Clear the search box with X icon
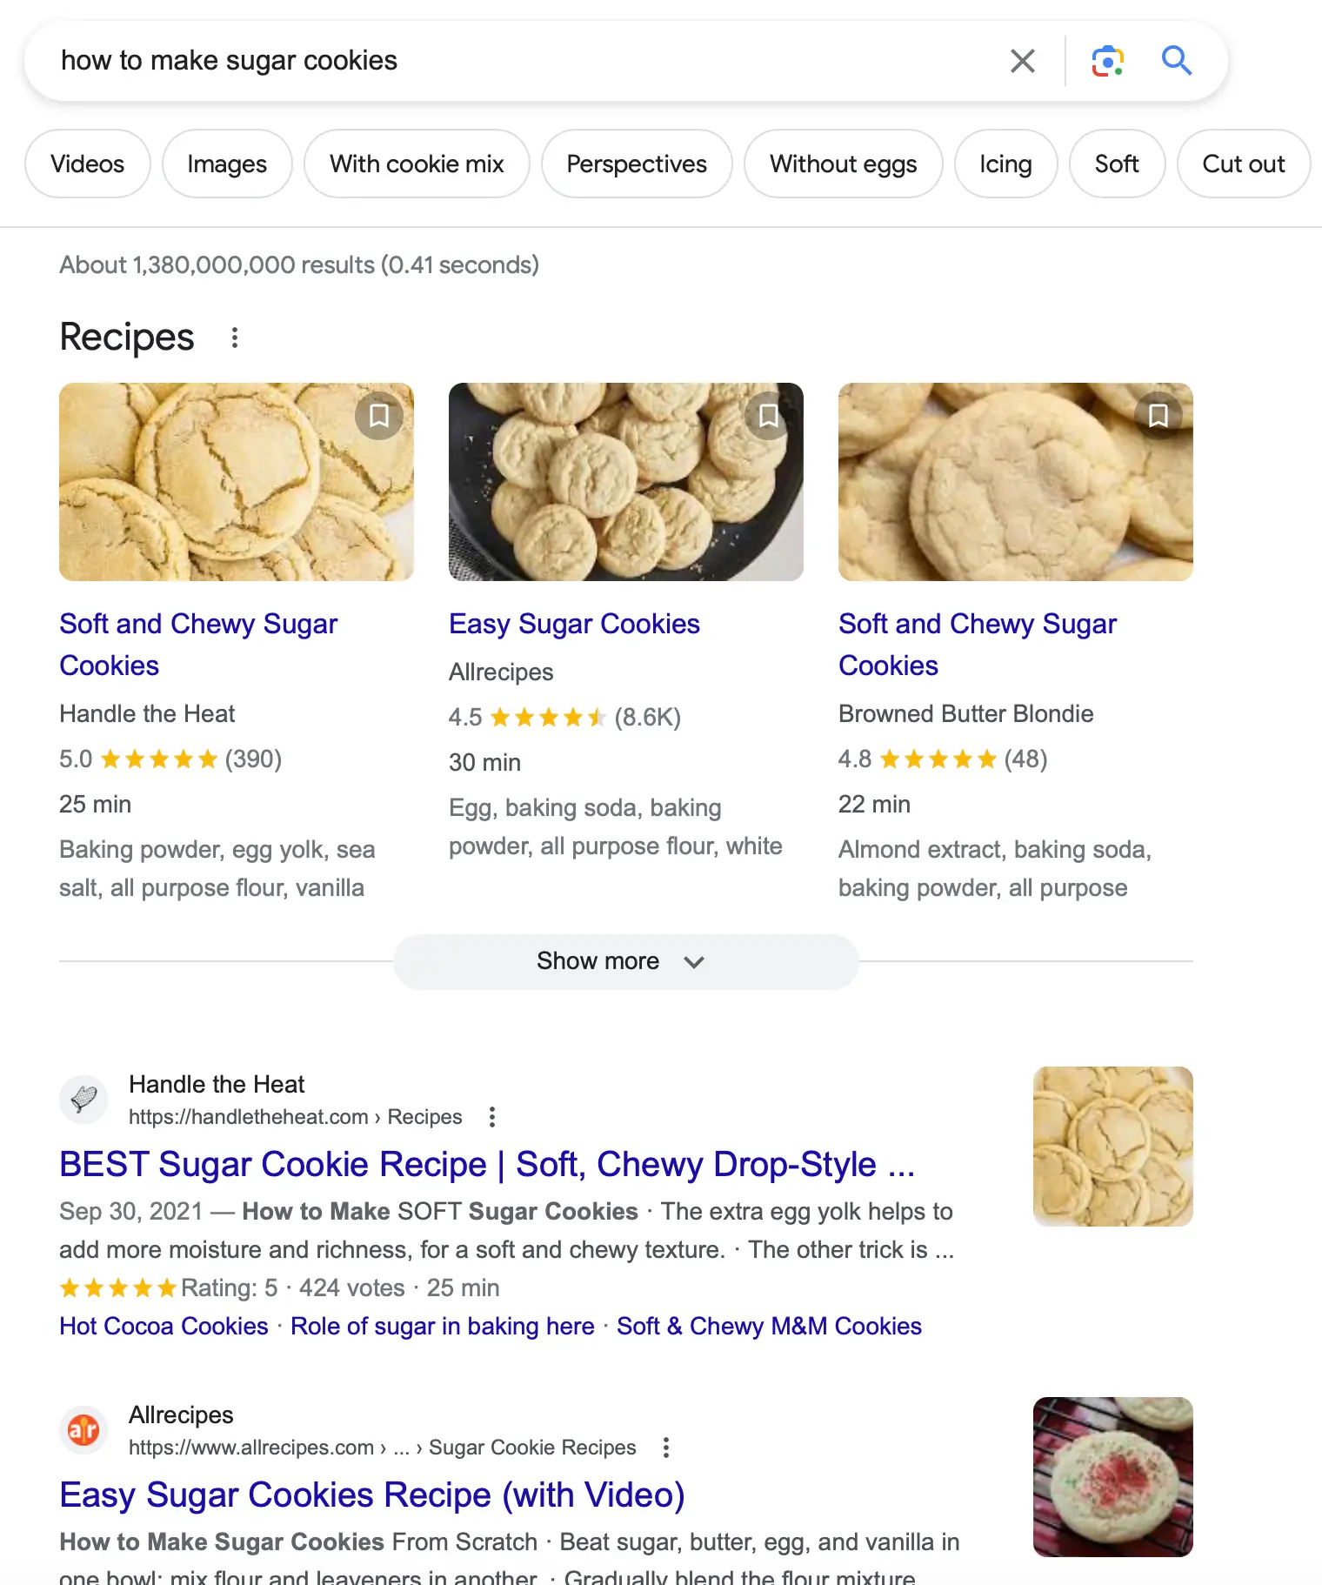 [x=1023, y=61]
